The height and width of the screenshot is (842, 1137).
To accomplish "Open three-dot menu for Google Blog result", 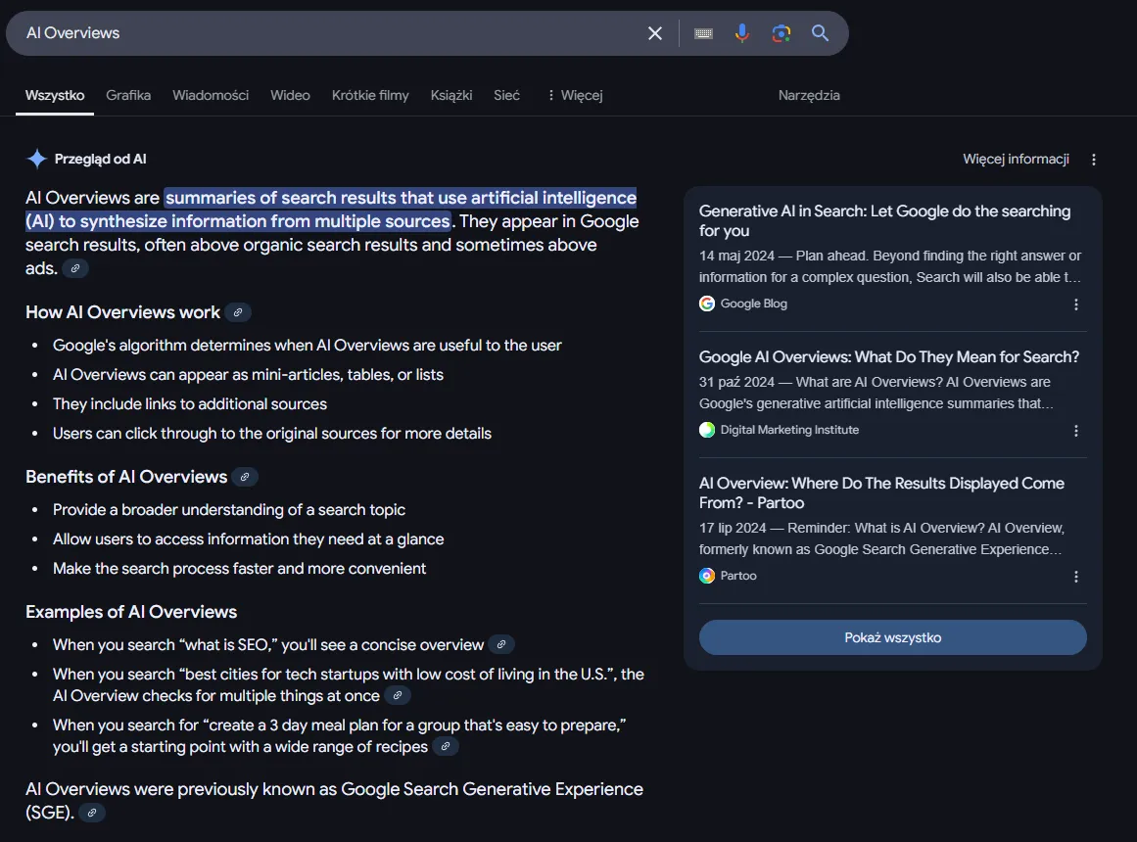I will pyautogui.click(x=1076, y=304).
